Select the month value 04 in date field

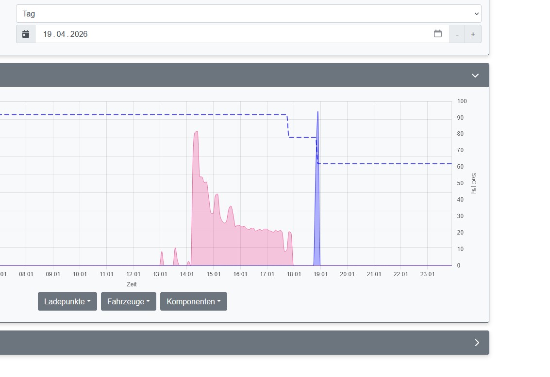click(61, 34)
